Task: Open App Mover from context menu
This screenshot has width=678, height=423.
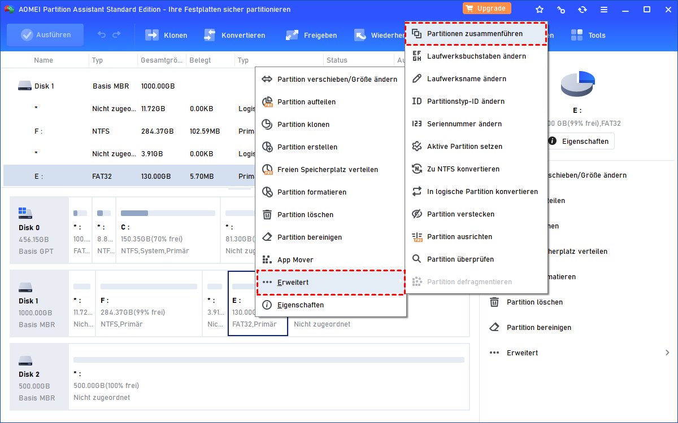Action: coord(331,260)
